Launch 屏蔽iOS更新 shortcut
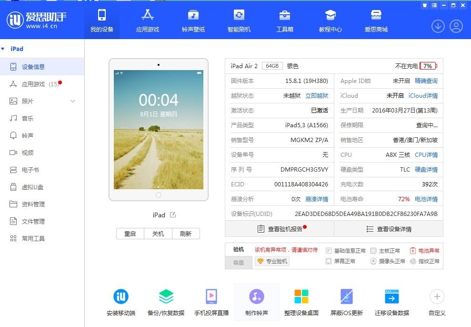 pos(347,302)
